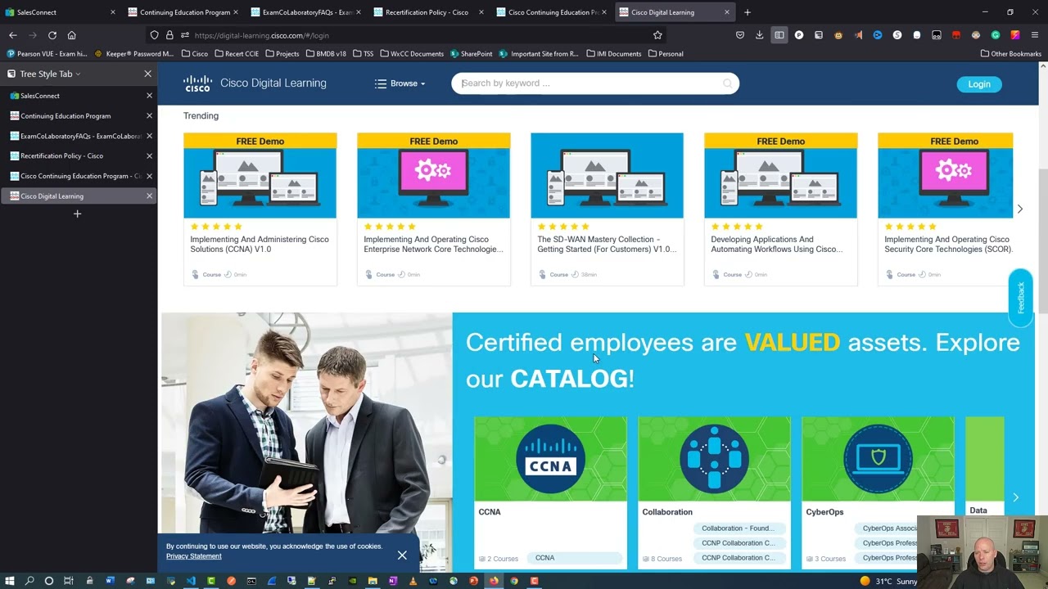This screenshot has width=1048, height=589.
Task: Show next catalog categories arrow
Action: tap(1015, 497)
